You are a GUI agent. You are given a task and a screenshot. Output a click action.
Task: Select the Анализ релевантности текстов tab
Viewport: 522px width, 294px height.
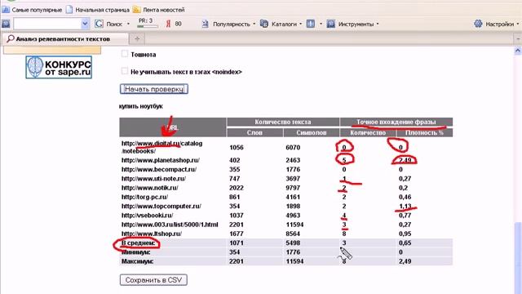click(x=64, y=38)
